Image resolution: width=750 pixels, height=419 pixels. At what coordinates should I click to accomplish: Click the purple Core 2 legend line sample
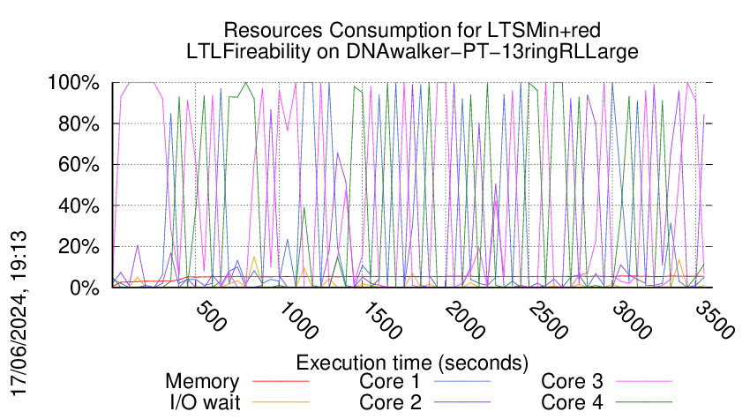(462, 402)
